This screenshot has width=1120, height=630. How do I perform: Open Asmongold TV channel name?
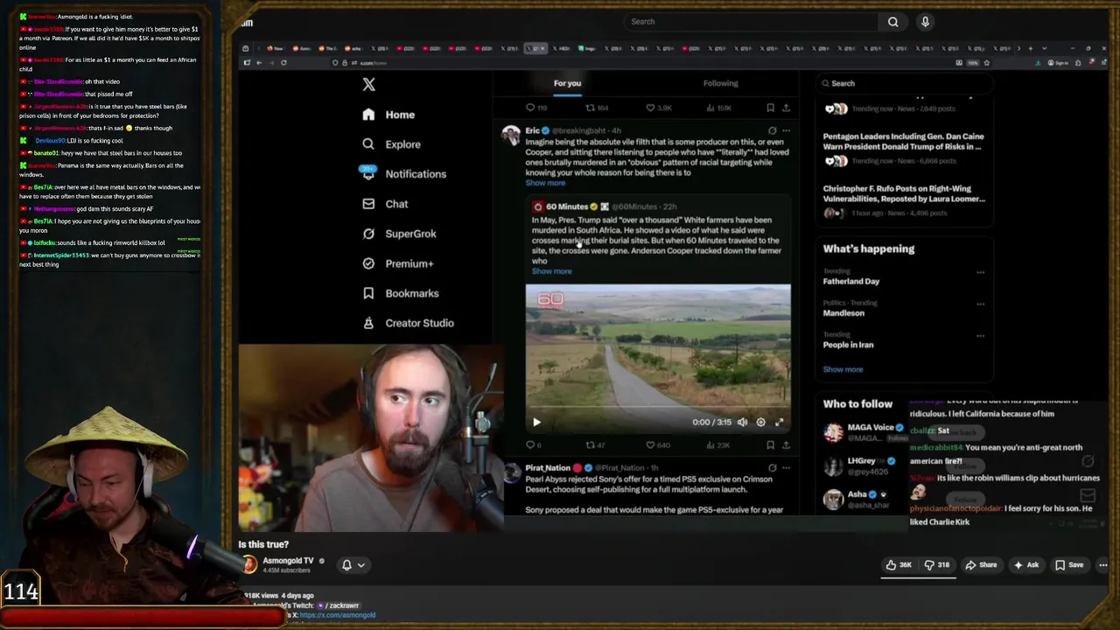288,561
